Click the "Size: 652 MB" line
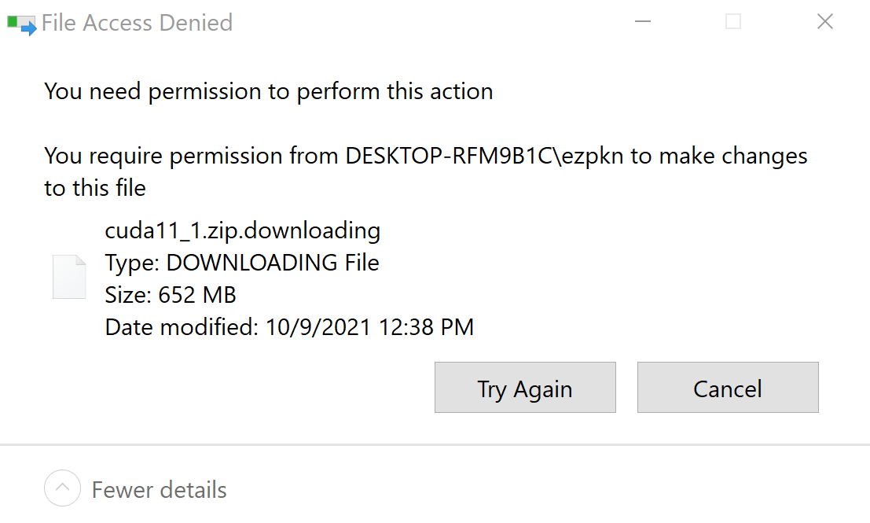 point(171,295)
